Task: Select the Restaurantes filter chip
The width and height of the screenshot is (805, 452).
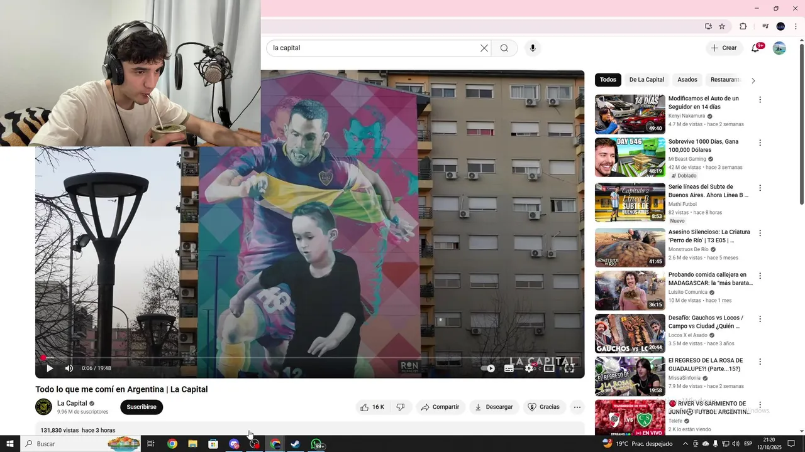Action: pos(726,80)
